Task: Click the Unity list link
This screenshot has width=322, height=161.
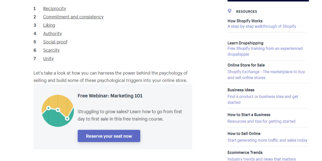Action: coord(48,59)
